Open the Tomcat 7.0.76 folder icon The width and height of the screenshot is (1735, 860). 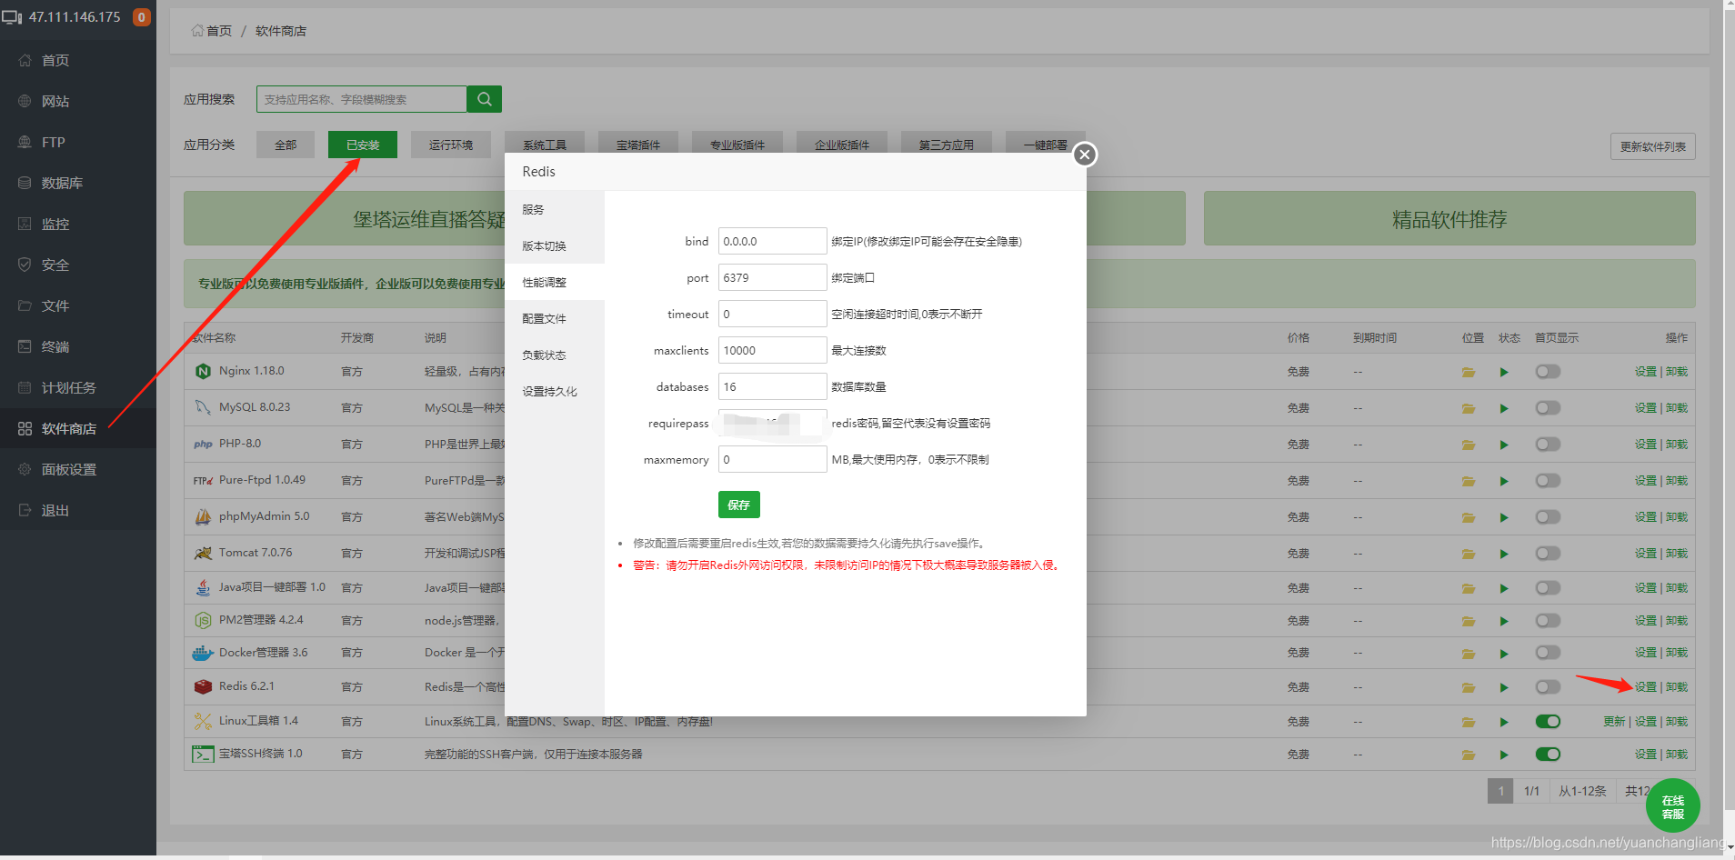(x=1469, y=554)
